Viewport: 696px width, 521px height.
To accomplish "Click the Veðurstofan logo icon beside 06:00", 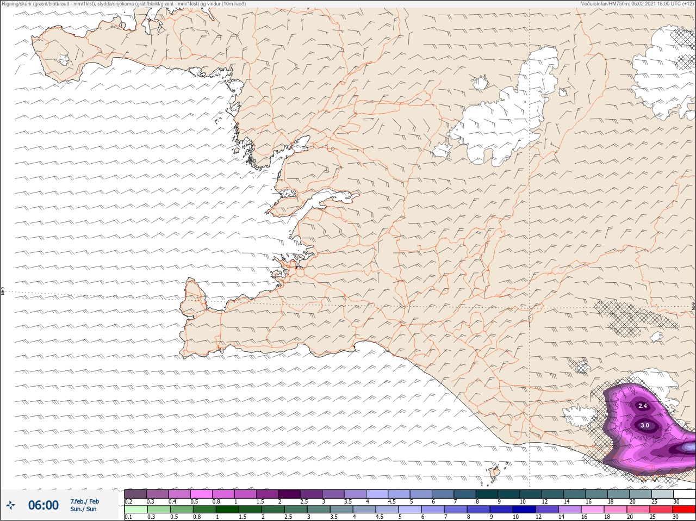I will tap(10, 506).
